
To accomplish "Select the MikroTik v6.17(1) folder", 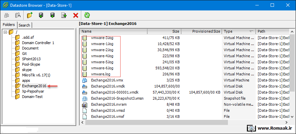I will (36, 75).
